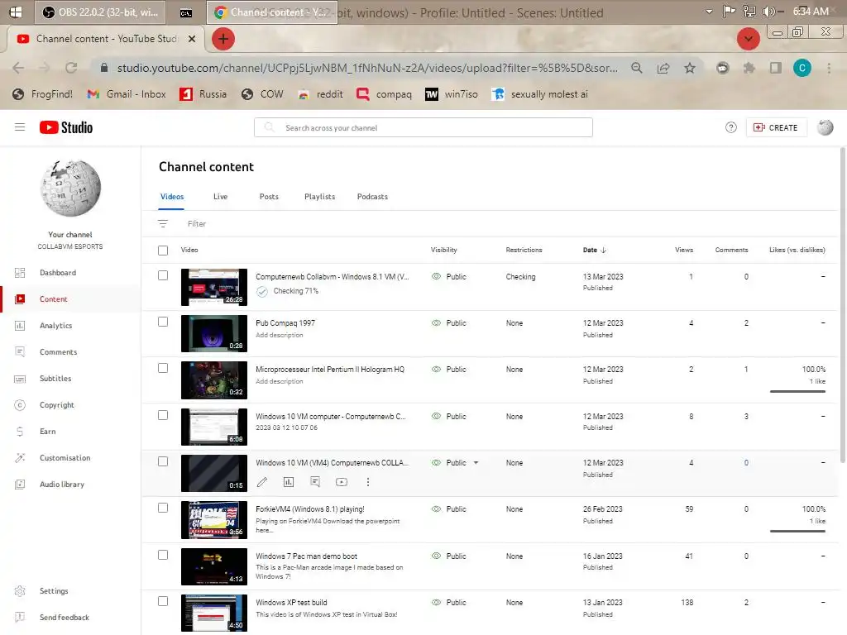Switch to the Live tab
The image size is (847, 635).
click(x=220, y=197)
